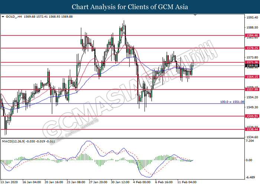
Task: Select the 1578.25 price level label
Action: point(252,48)
